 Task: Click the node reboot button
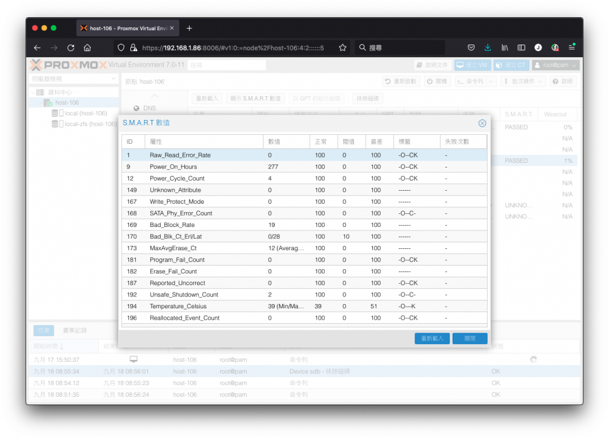coord(401,81)
